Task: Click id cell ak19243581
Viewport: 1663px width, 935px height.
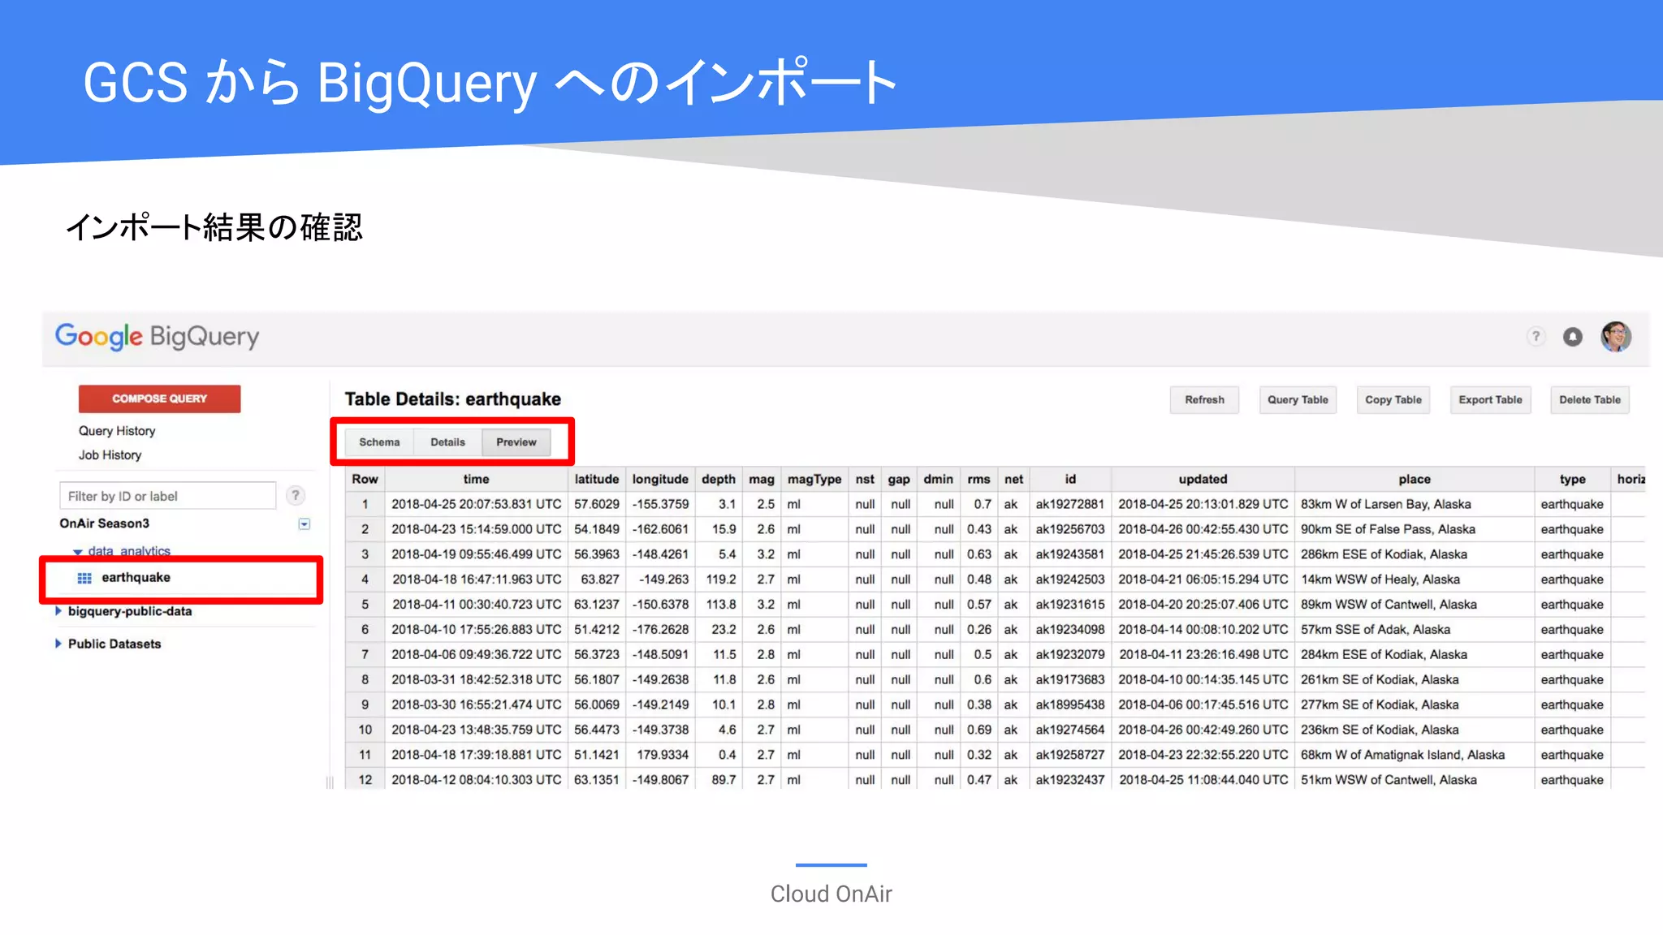Action: pyautogui.click(x=1070, y=554)
